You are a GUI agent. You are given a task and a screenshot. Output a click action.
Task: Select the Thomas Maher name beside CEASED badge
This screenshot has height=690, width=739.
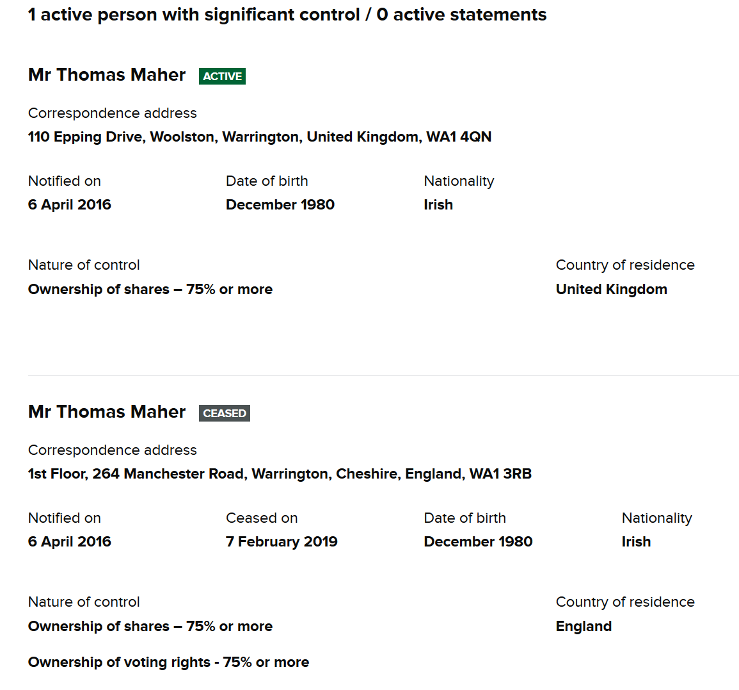coord(107,412)
